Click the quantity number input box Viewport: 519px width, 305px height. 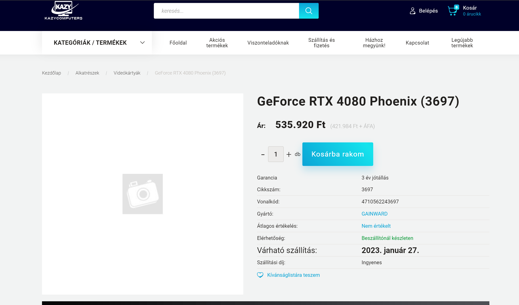(x=276, y=154)
